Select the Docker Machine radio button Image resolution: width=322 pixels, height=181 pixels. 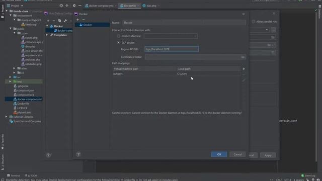[x=119, y=36]
